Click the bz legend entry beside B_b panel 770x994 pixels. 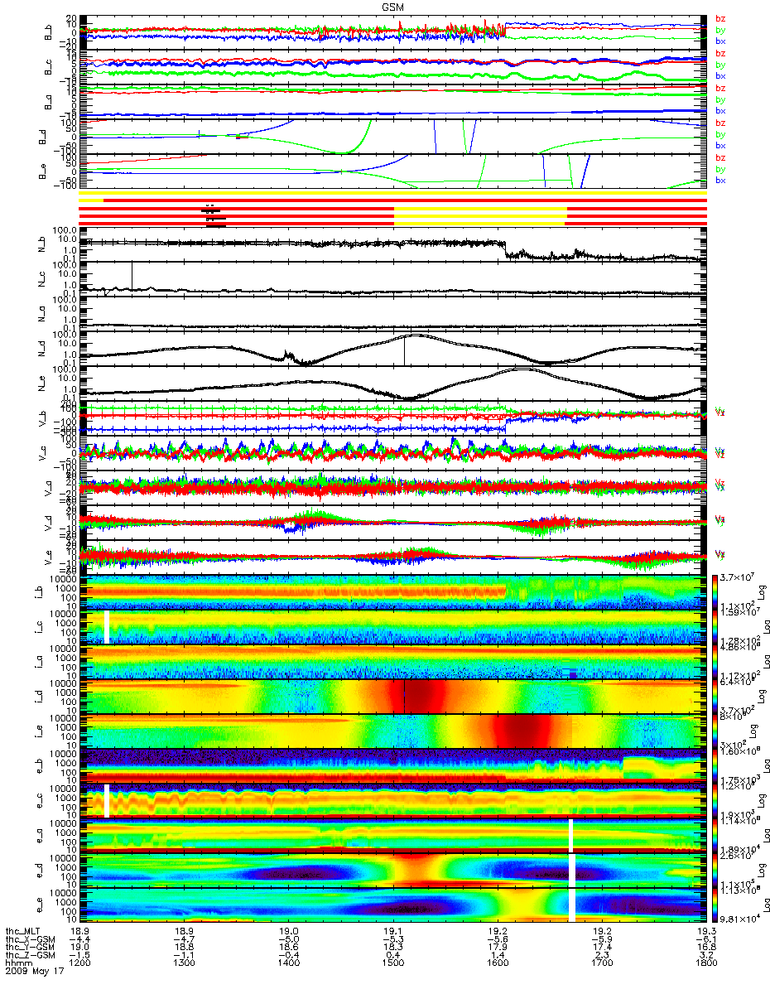[720, 19]
